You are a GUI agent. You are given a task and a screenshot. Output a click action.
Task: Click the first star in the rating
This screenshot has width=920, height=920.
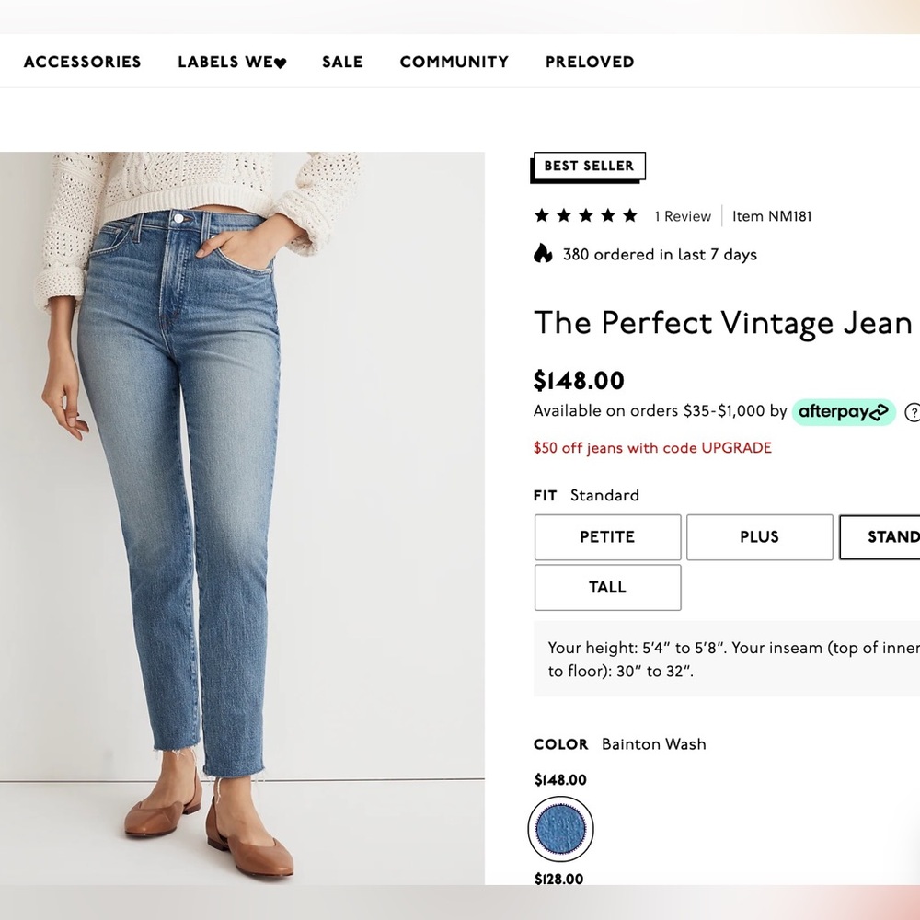click(x=540, y=215)
